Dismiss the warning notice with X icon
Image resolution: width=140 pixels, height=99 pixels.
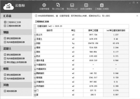tap(137, 16)
